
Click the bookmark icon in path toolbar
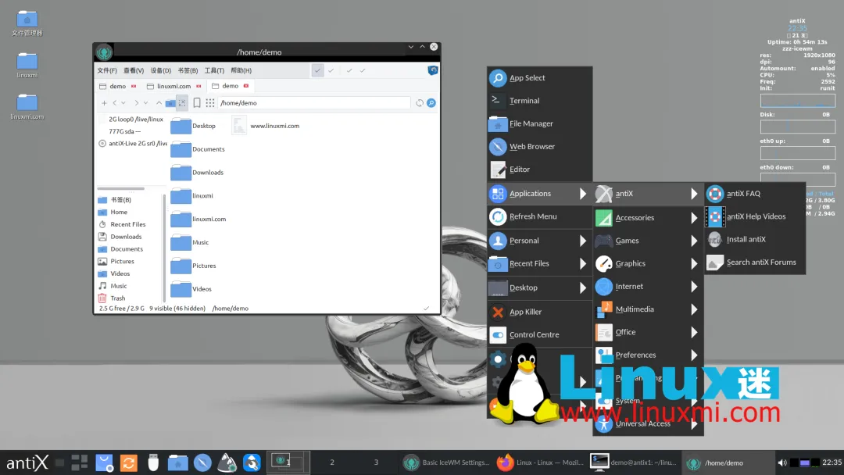click(x=197, y=103)
